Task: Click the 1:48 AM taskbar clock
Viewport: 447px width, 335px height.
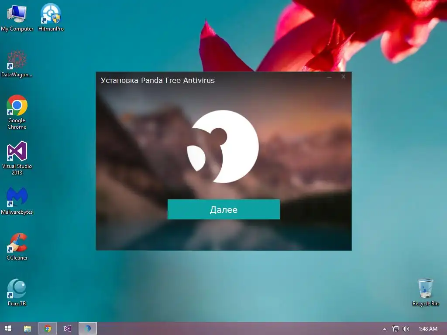Action: tap(428, 329)
